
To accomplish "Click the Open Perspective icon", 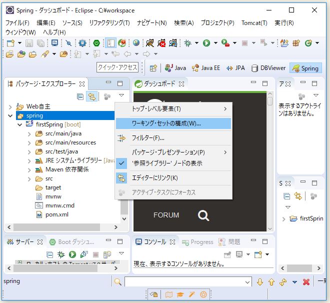I will pos(153,68).
